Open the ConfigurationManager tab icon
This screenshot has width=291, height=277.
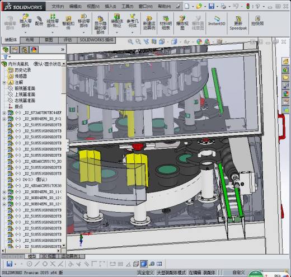tap(25, 50)
